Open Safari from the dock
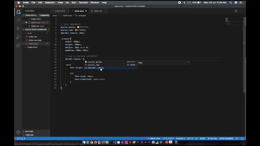Screen dimensions: 260x146 (88, 142)
